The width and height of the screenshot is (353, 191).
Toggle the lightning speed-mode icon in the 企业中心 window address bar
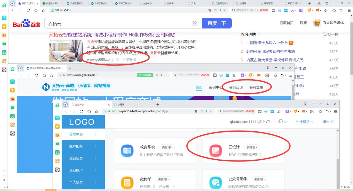206,111
